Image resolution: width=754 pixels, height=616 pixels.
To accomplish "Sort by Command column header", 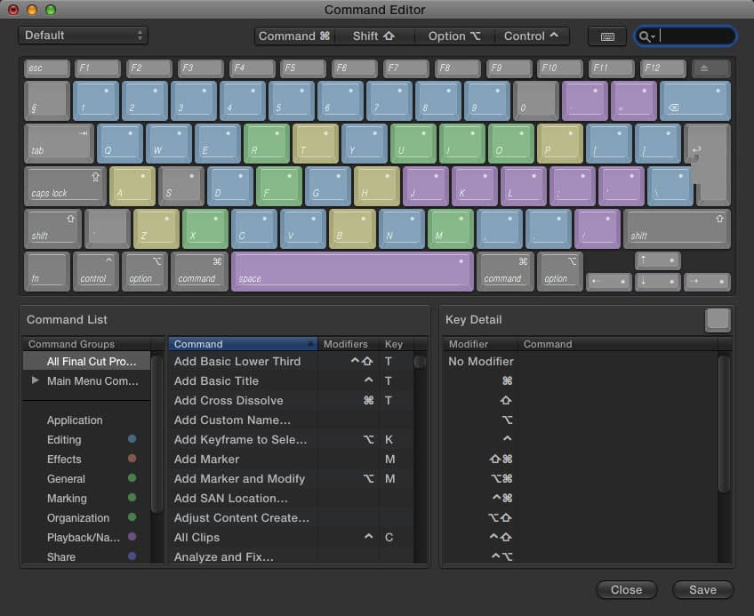I will coord(243,344).
